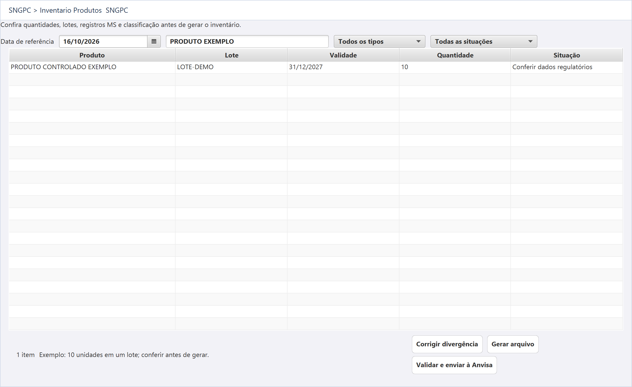
Task: Click the Todas as situações dropdown arrow
Action: tap(530, 41)
